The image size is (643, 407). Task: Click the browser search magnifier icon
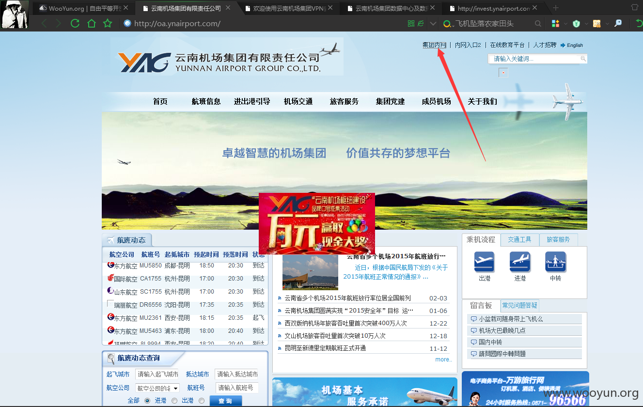point(538,23)
